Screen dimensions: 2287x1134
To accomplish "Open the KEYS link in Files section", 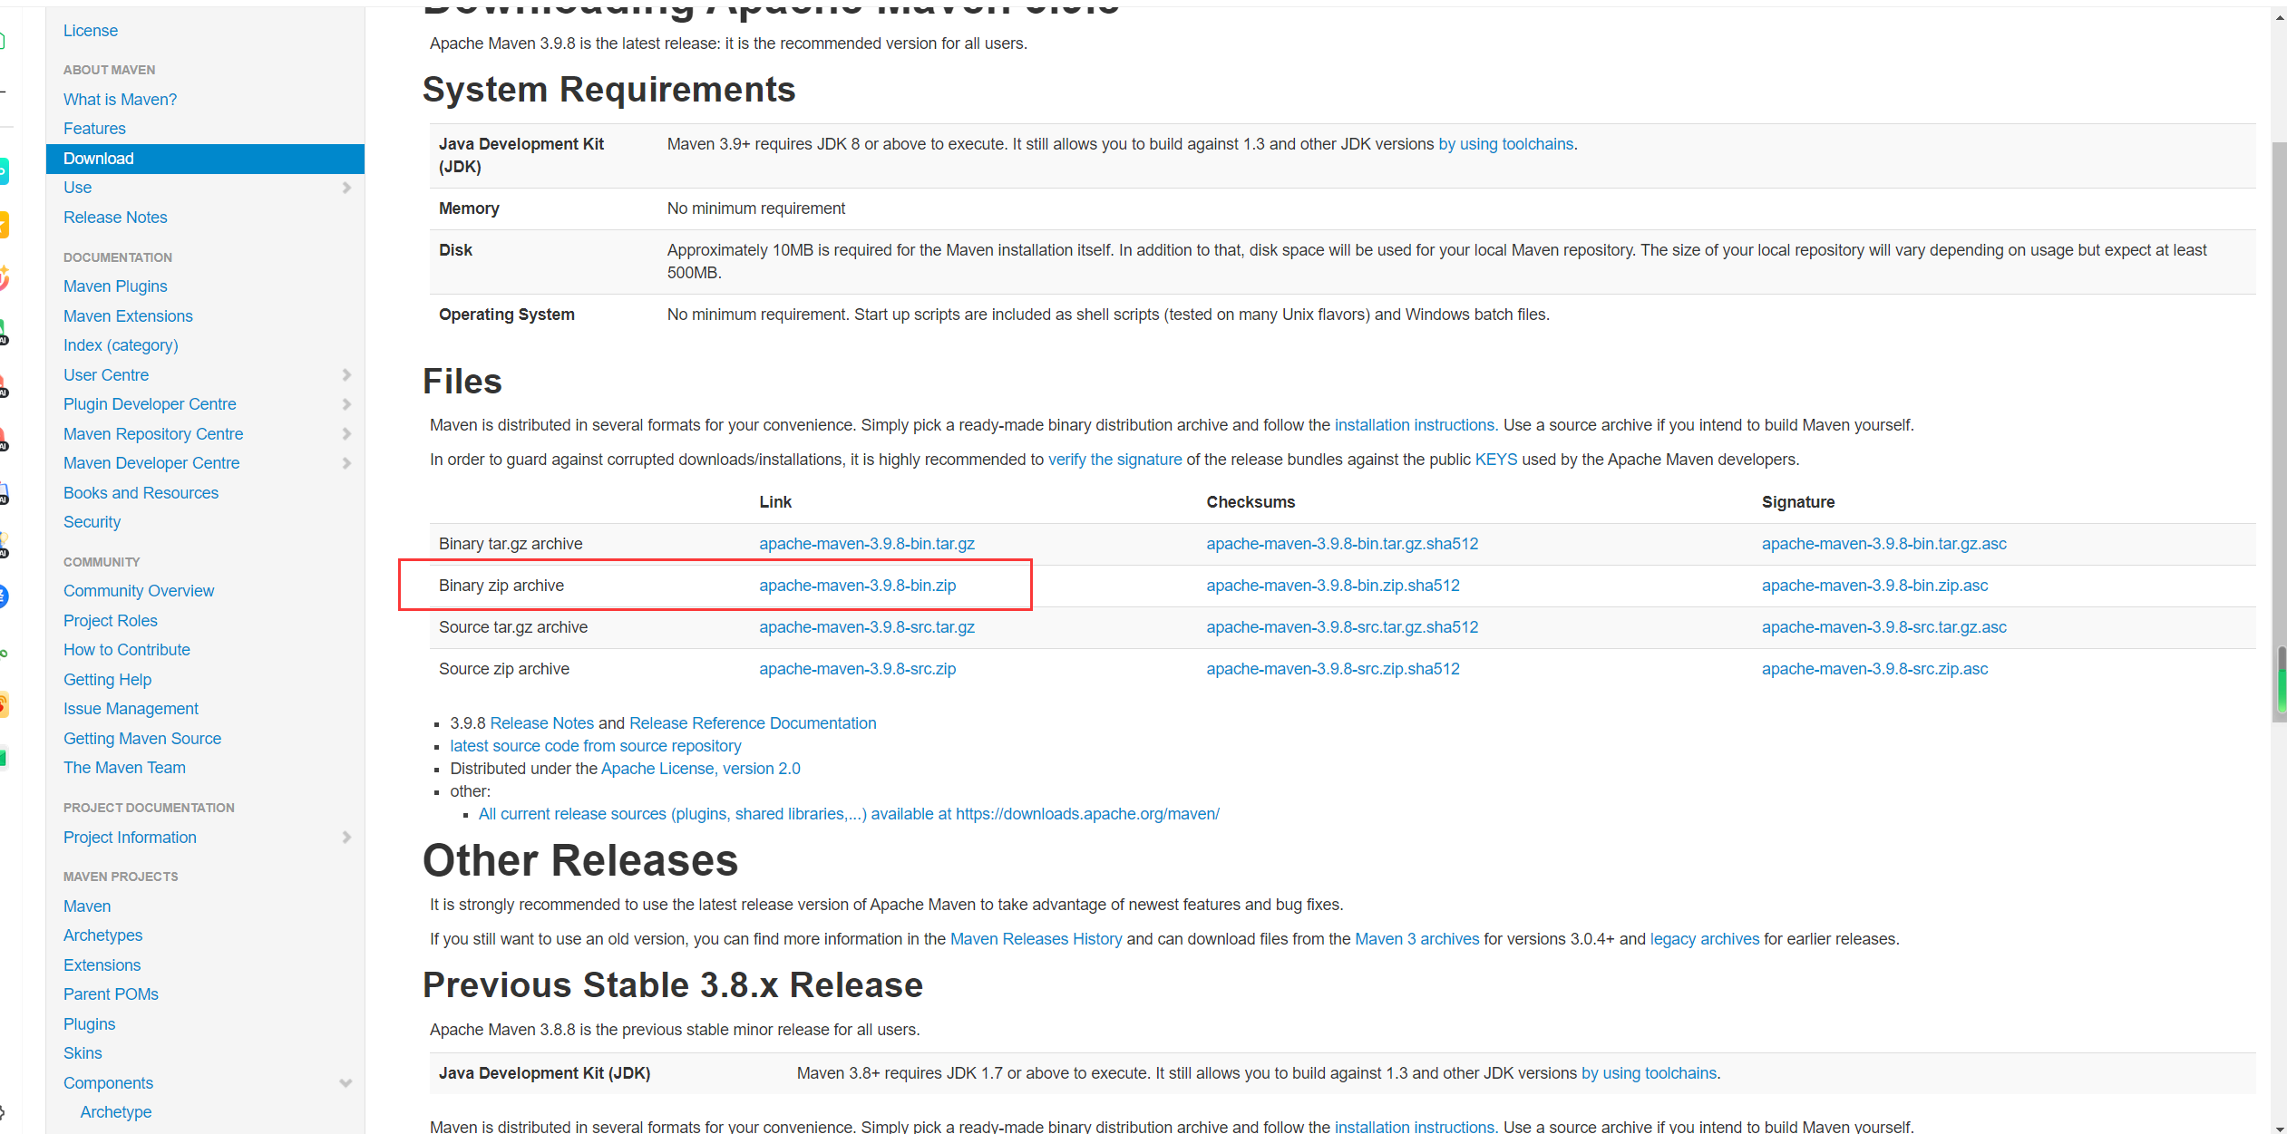I will pos(1495,460).
